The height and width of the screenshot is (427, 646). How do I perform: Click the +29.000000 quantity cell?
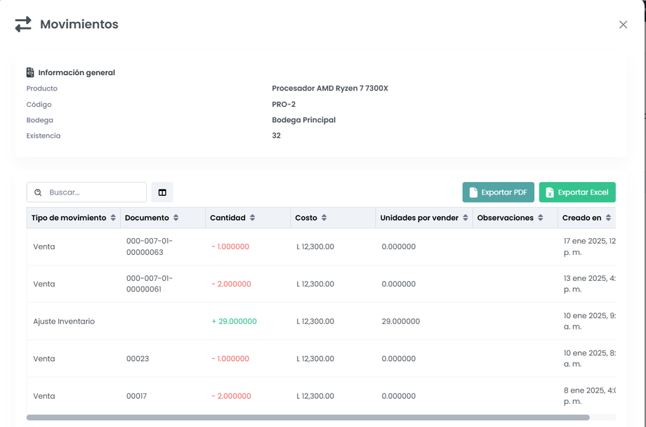[x=235, y=322]
